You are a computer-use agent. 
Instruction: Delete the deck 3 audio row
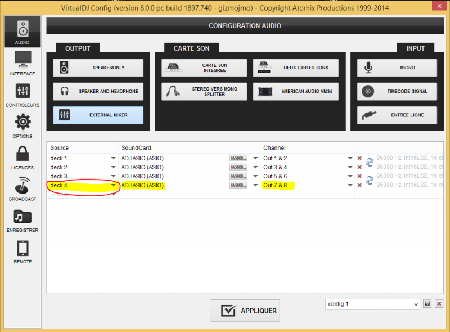pos(359,176)
